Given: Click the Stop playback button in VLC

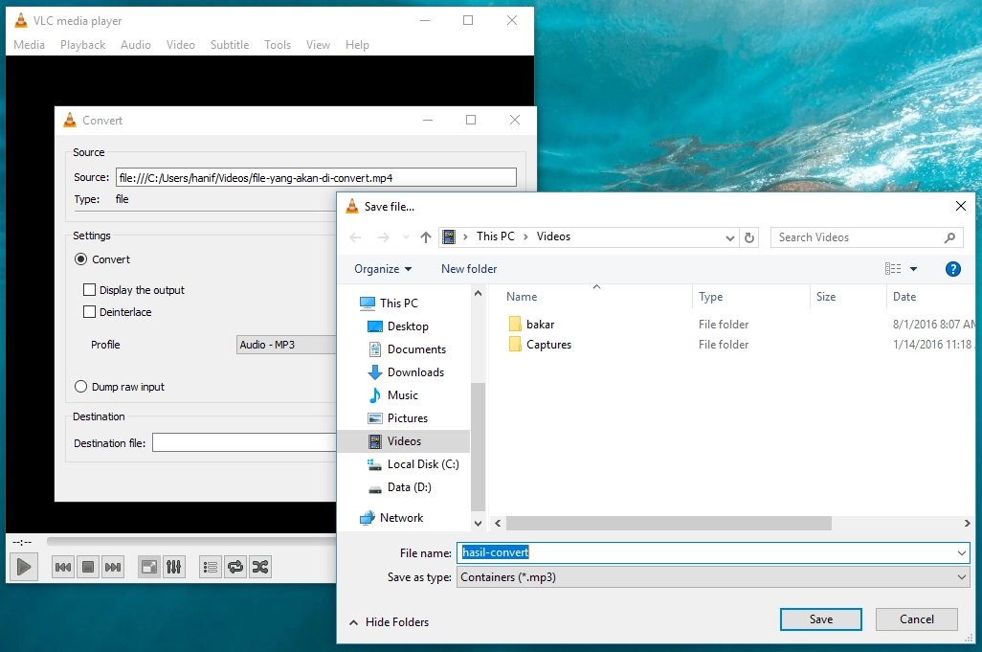Looking at the screenshot, I should tap(88, 568).
